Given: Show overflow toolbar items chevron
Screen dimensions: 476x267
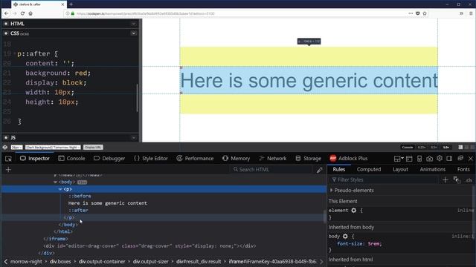Looking at the screenshot, I should click(x=461, y=13).
